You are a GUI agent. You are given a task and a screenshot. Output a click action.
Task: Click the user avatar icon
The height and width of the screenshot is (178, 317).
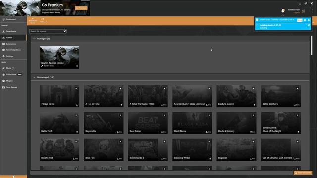click(304, 11)
